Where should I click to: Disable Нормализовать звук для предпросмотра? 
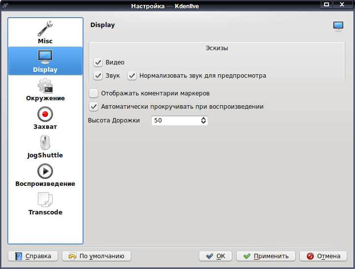click(x=132, y=76)
